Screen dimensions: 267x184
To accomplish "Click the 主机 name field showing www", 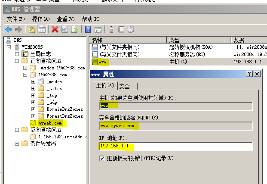I will click(x=176, y=106).
